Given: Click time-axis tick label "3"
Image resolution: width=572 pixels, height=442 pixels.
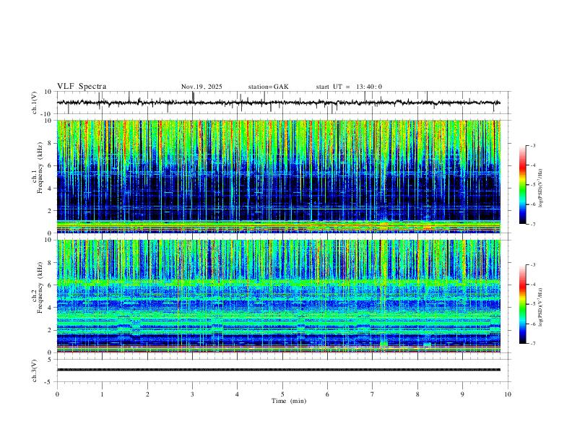Looking at the screenshot, I should (x=192, y=394).
